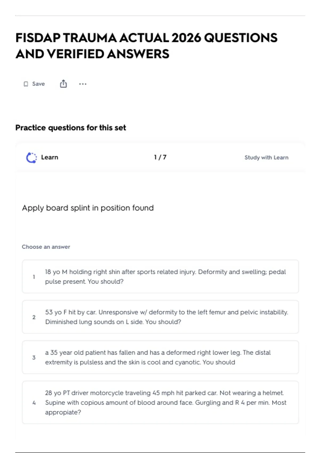
Task: Choose answer 1 about 18 yo shin injury
Action: coord(160,277)
